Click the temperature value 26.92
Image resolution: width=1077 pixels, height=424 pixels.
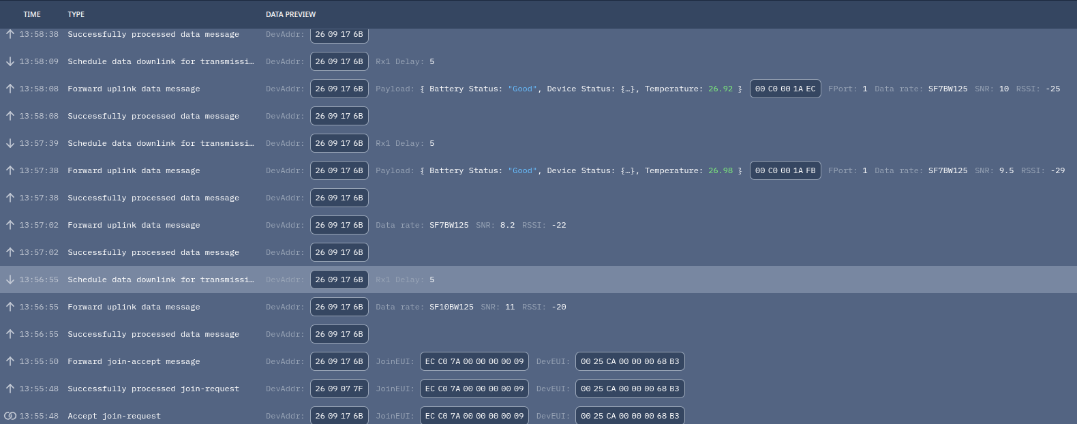tap(720, 89)
